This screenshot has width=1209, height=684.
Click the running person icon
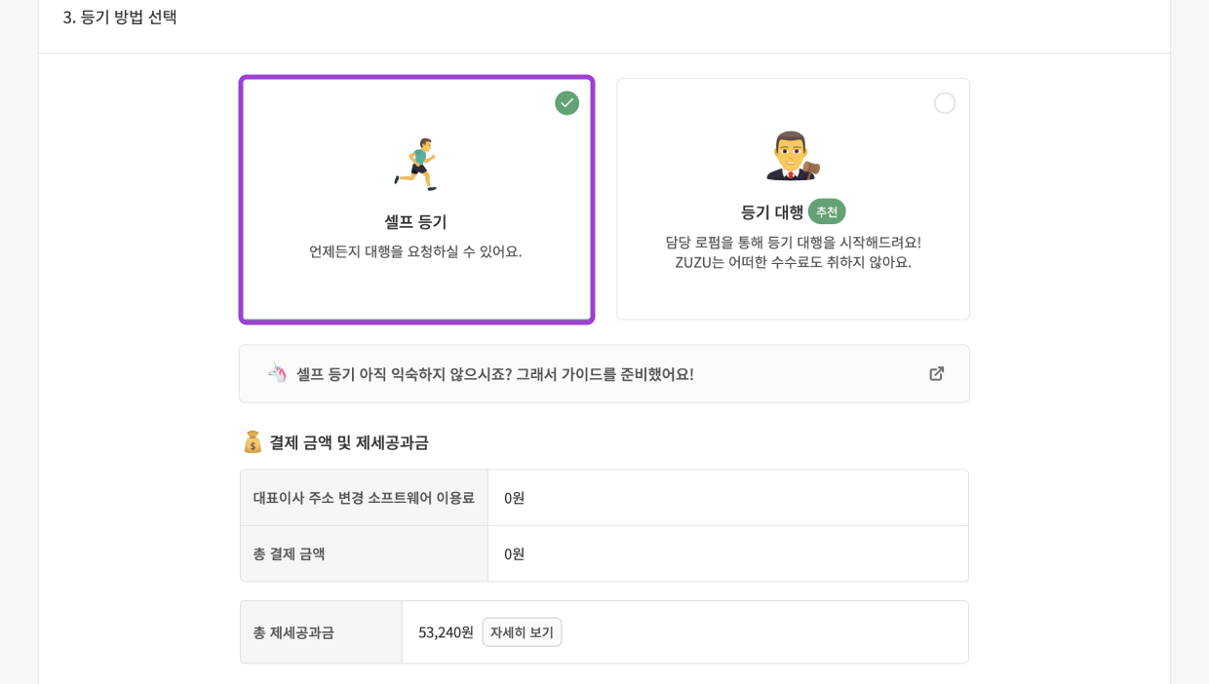[416, 164]
